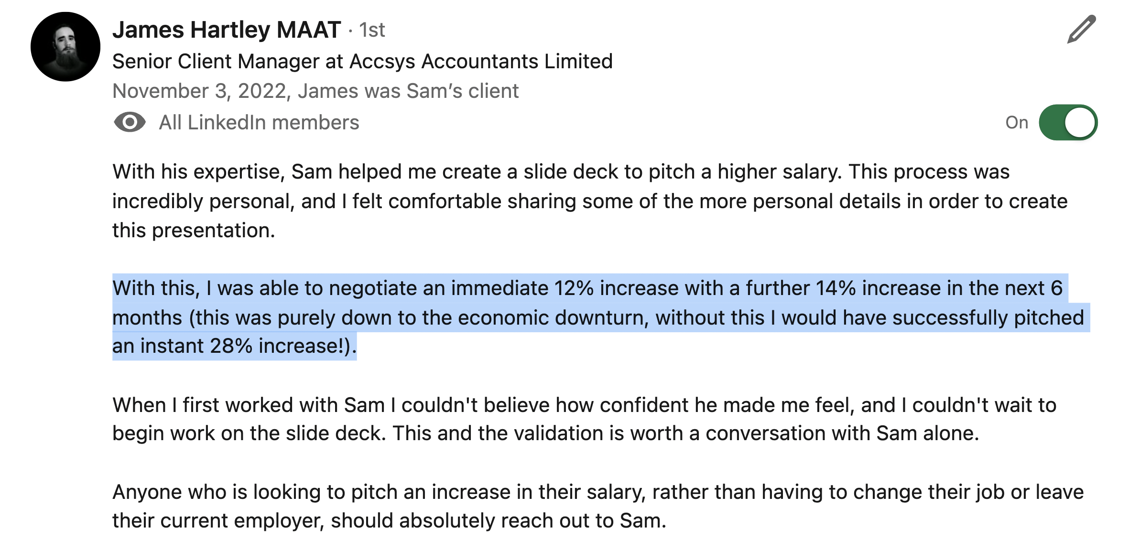Turn off the recommendation visibility toggle
Viewport: 1129px width, 549px height.
(1068, 123)
